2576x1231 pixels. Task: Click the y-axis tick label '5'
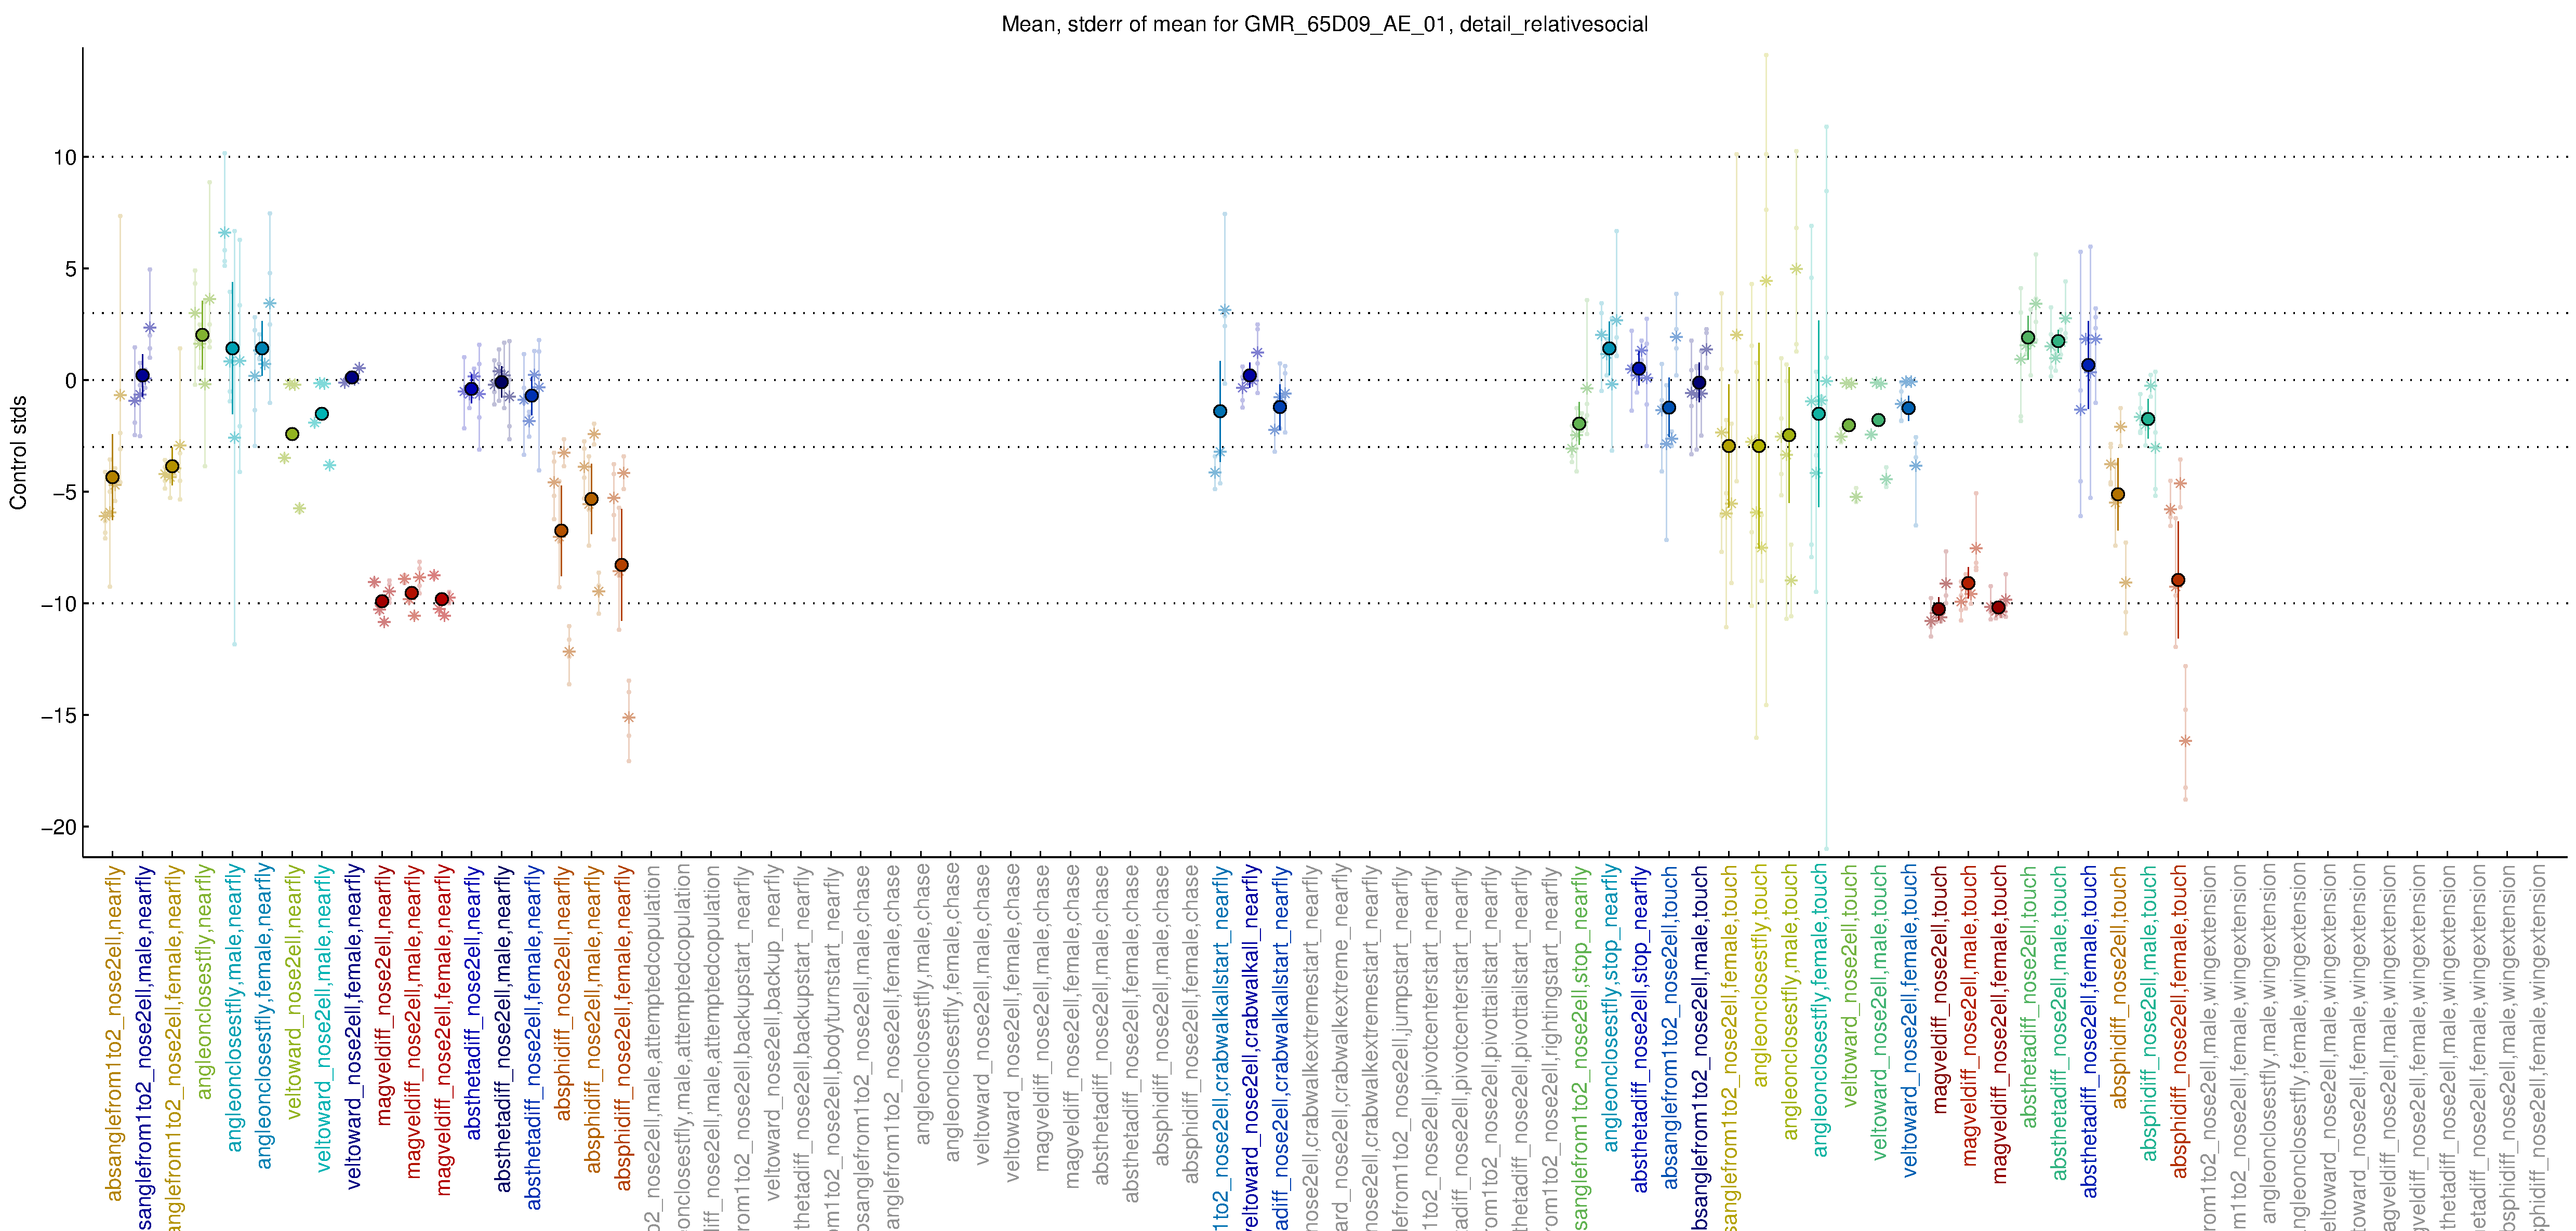point(70,269)
